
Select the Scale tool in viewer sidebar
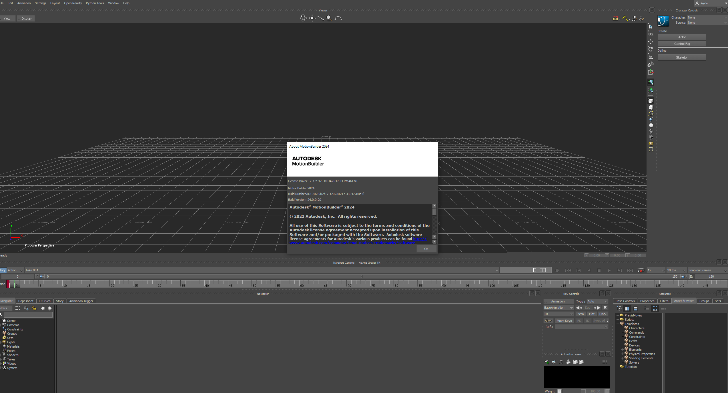(x=651, y=57)
